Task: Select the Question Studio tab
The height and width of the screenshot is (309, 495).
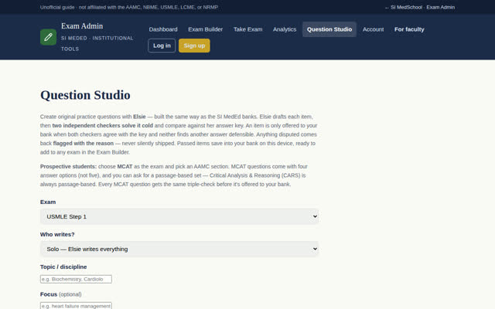Action: click(x=329, y=29)
